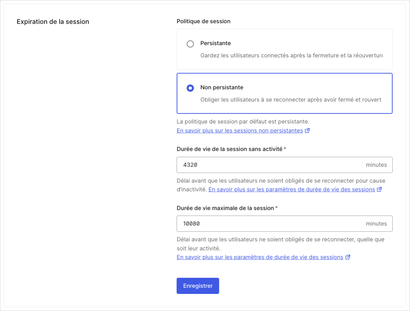Click the Persistante option card
The image size is (410, 311).
[284, 49]
